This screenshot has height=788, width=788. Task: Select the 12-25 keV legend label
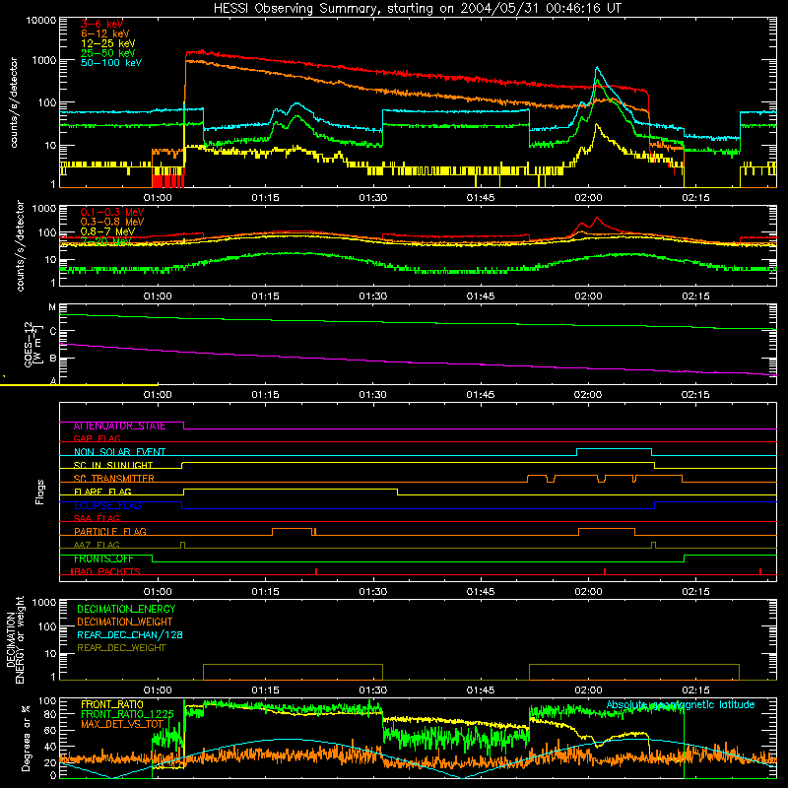click(x=108, y=43)
